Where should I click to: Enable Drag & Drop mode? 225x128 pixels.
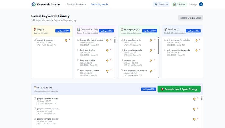pyautogui.click(x=190, y=18)
